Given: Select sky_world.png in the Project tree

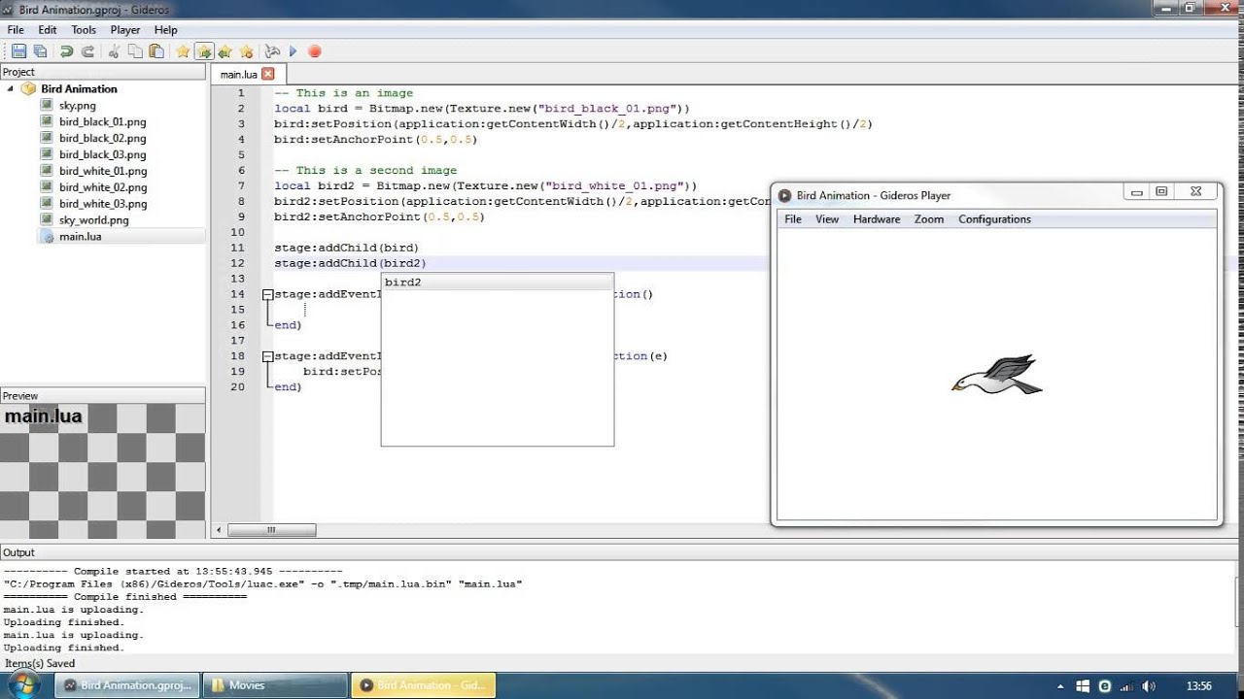Looking at the screenshot, I should click(x=93, y=220).
